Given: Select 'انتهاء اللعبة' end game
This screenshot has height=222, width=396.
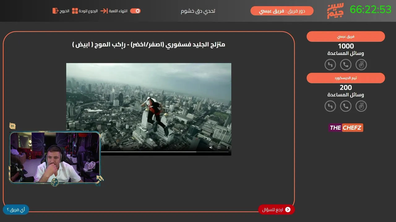Looking at the screenshot, I should [x=118, y=11].
